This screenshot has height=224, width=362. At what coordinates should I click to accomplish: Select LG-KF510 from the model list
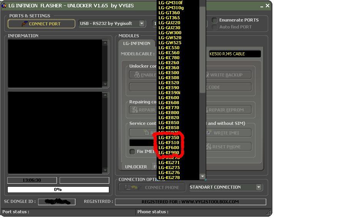point(169,143)
